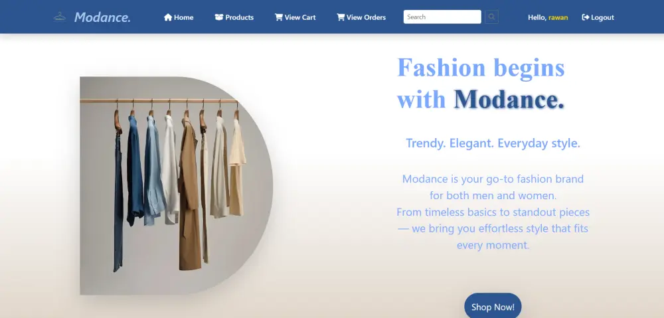This screenshot has width=664, height=318.
Task: Click the yellow username rawan
Action: pos(558,17)
